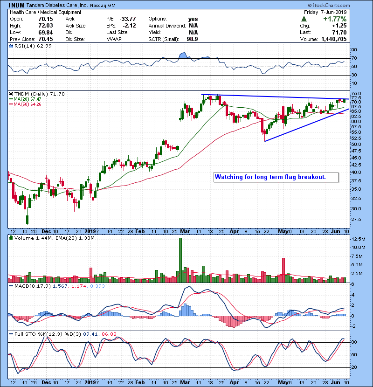Click the MACD histogram value 0.393
373x387 pixels.
tap(97, 286)
